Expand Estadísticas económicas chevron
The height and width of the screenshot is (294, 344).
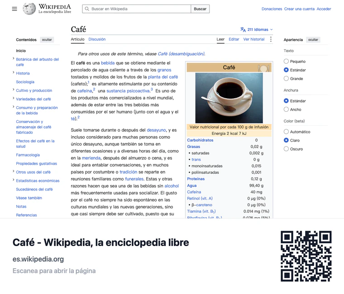point(14,180)
